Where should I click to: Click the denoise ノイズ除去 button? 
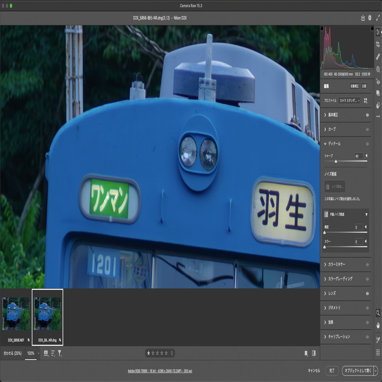[335, 186]
